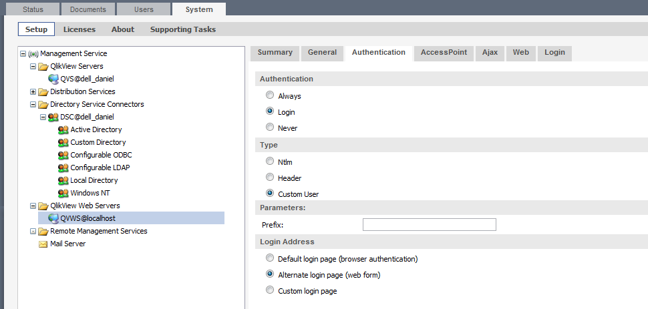Switch to the Ajax tab
The width and height of the screenshot is (648, 309).
(490, 53)
